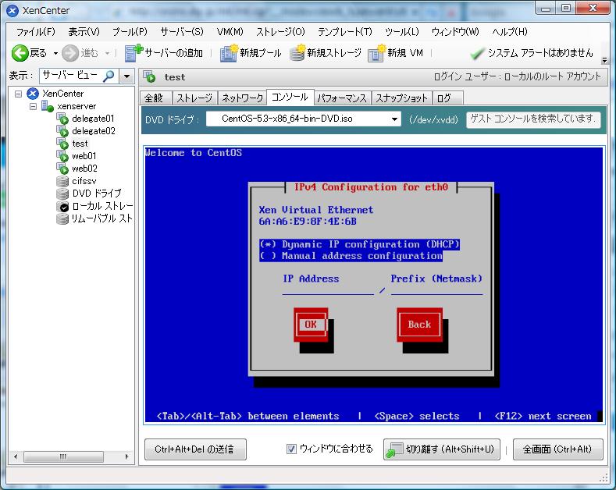The height and width of the screenshot is (490, 616).
Task: Open the VM(M) menu
Action: (230, 32)
